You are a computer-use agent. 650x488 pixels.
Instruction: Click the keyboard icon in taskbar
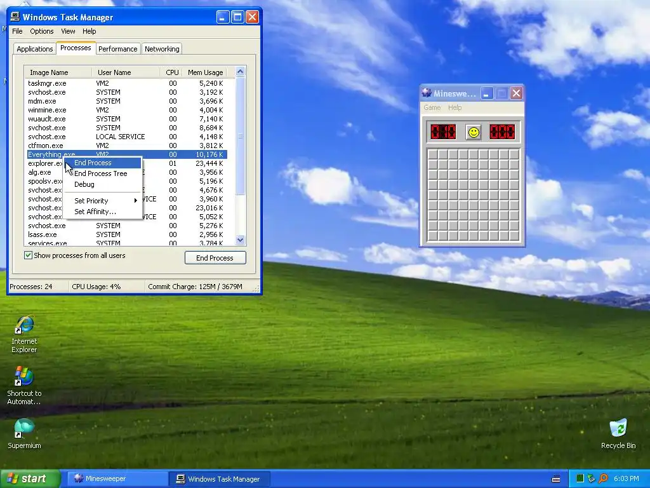(x=556, y=479)
